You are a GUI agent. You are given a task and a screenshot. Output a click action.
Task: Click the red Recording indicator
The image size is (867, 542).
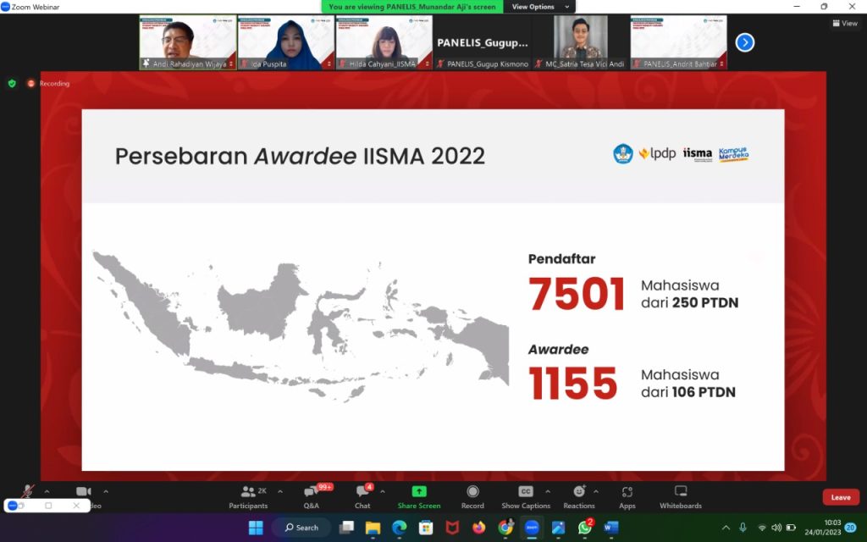click(x=48, y=84)
